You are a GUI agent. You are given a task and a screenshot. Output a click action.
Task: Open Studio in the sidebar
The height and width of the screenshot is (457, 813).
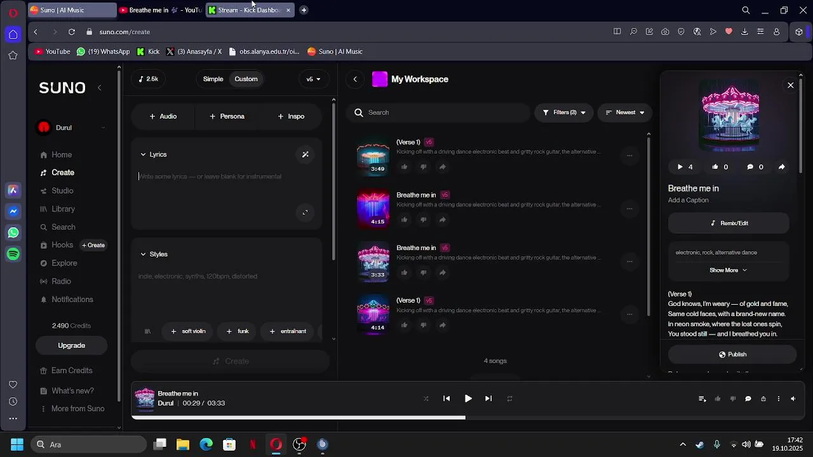click(x=62, y=191)
